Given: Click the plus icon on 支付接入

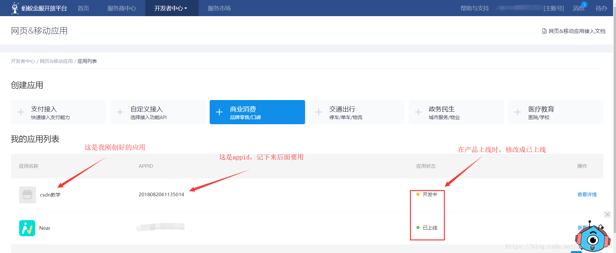Looking at the screenshot, I should pyautogui.click(x=21, y=112).
